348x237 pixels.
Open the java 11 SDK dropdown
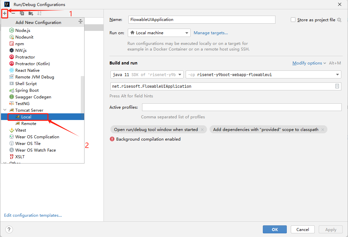(147, 74)
